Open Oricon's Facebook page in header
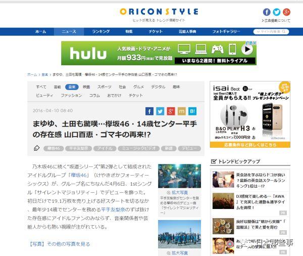 click(267, 12)
